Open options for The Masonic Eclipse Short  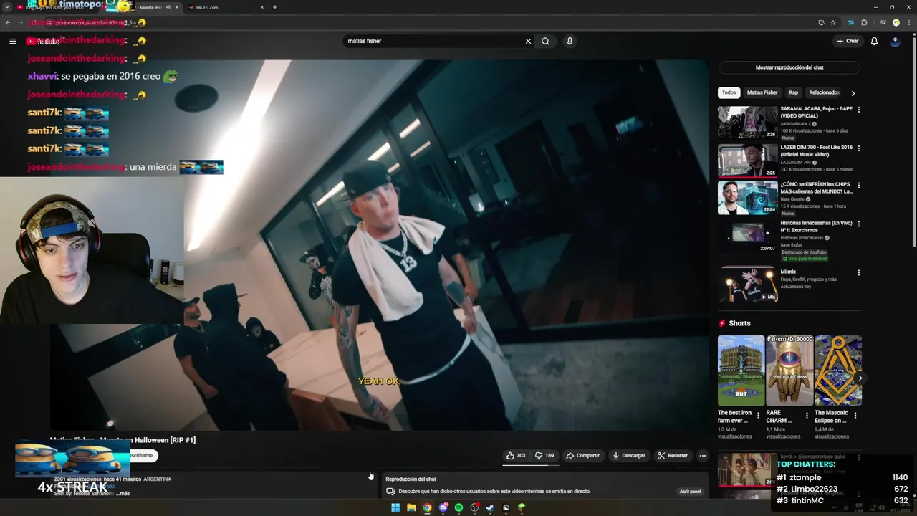click(855, 415)
